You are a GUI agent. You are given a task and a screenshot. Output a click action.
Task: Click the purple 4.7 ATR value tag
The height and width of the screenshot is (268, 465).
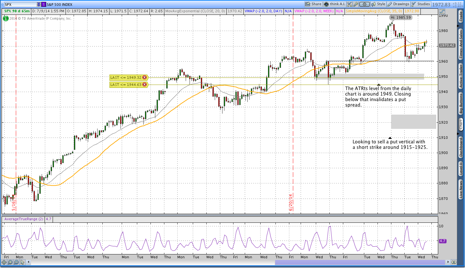[442, 241]
